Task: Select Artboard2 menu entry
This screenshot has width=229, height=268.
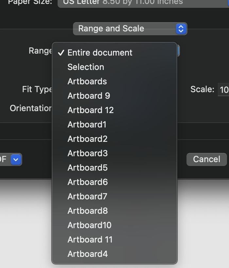Action: [114, 139]
